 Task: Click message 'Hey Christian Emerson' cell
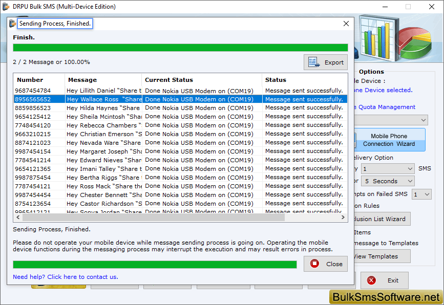(x=103, y=134)
